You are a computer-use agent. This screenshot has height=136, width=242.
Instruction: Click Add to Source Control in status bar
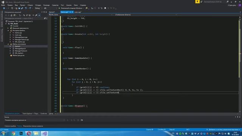pos(223,130)
